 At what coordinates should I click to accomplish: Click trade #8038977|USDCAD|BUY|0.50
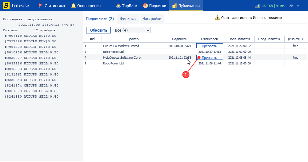[30, 58]
